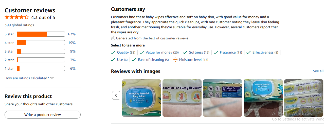The image size is (324, 124).
Task: Open first review image of baby wipes lid
Action: tap(141, 98)
